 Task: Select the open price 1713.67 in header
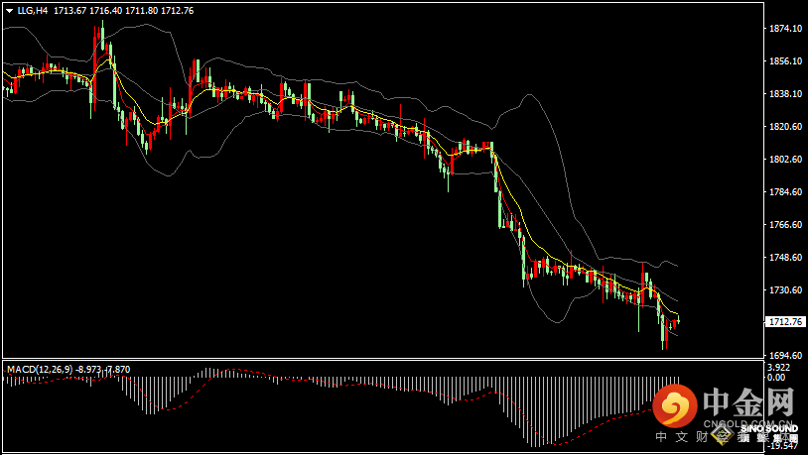pyautogui.click(x=69, y=10)
